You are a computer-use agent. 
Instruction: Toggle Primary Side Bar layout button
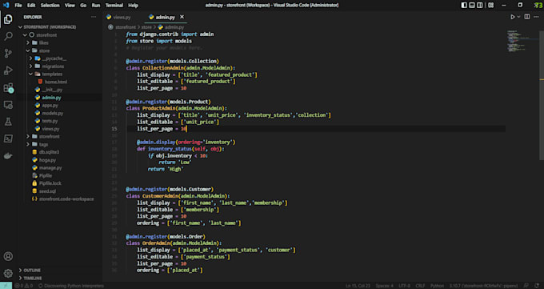[464, 6]
